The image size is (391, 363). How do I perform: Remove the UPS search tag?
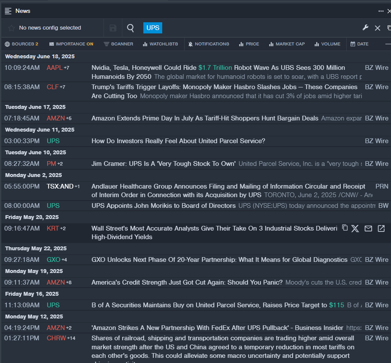pyautogui.click(x=153, y=27)
